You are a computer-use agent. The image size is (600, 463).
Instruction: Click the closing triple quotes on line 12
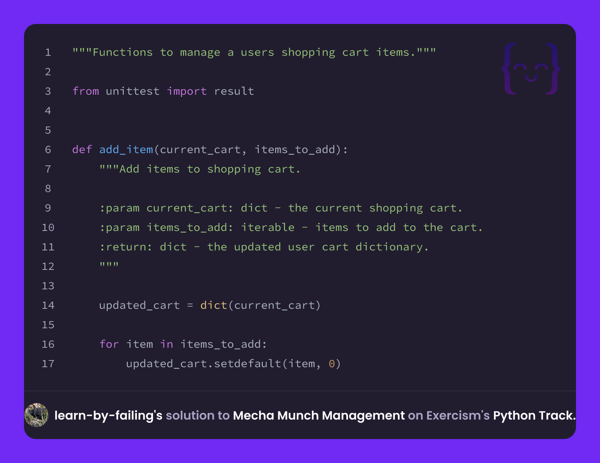coord(109,265)
